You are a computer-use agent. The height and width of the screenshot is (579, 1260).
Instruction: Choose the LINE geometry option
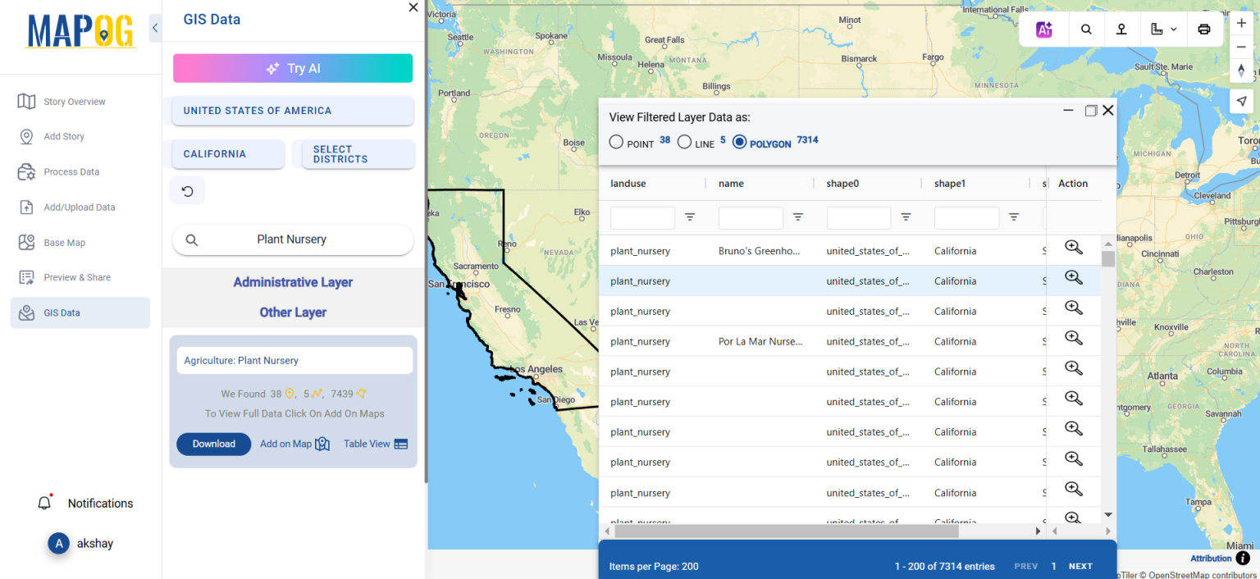point(685,141)
